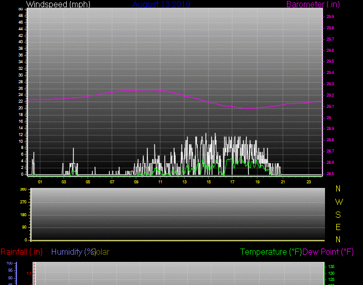363x285 pixels.
Task: Select the 28.7 barometer axis value
Action: click(x=330, y=151)
